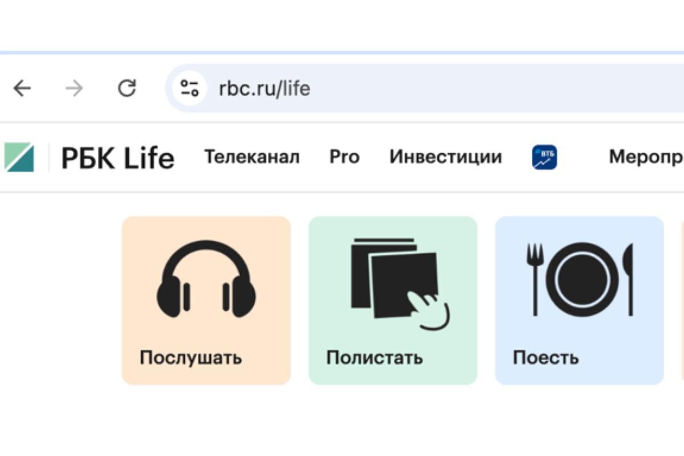Click the Полистать label

(x=374, y=357)
